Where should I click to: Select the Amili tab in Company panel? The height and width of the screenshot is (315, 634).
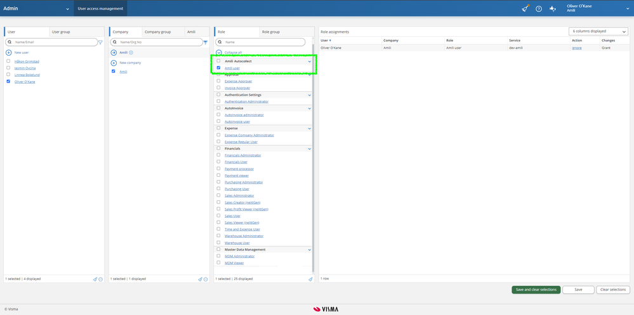[197, 32]
